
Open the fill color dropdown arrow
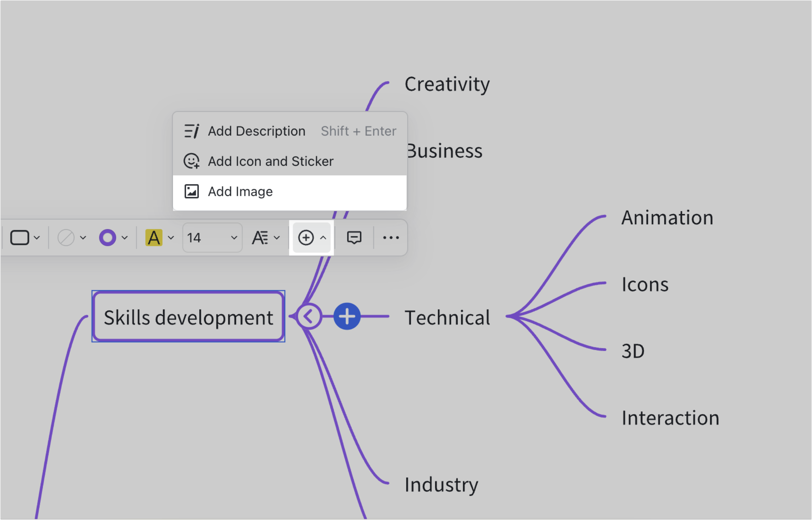click(83, 238)
